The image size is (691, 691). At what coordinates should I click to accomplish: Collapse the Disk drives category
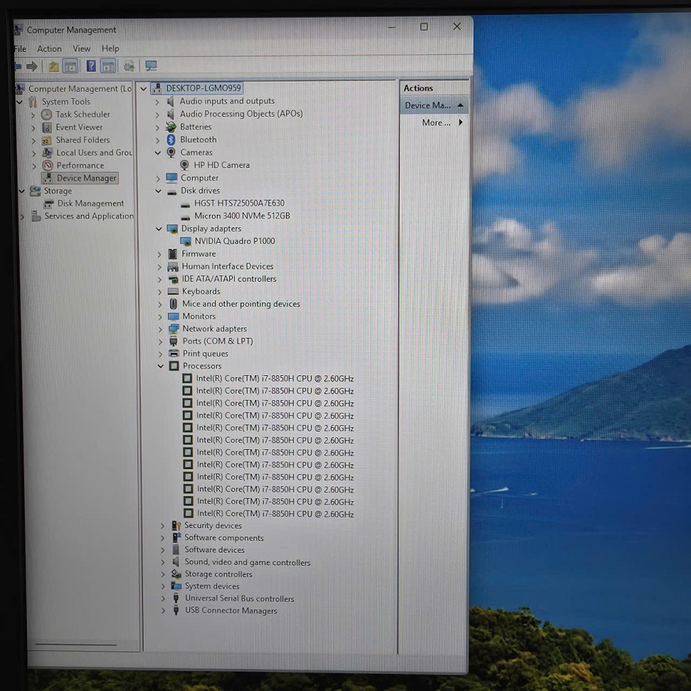pos(158,191)
